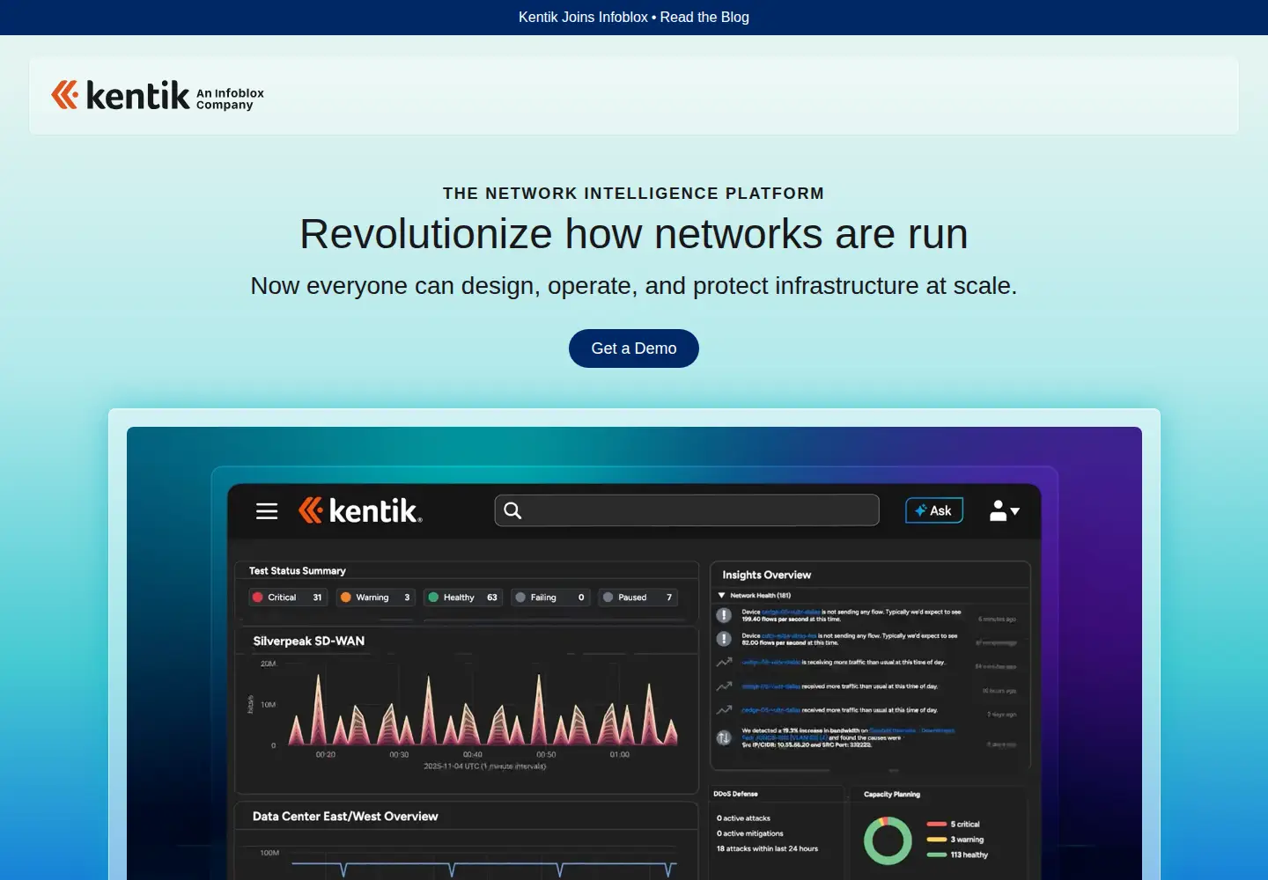This screenshot has width=1268, height=880.
Task: Click the Silverpeak SD-WAN chart
Action: pyautogui.click(x=467, y=711)
